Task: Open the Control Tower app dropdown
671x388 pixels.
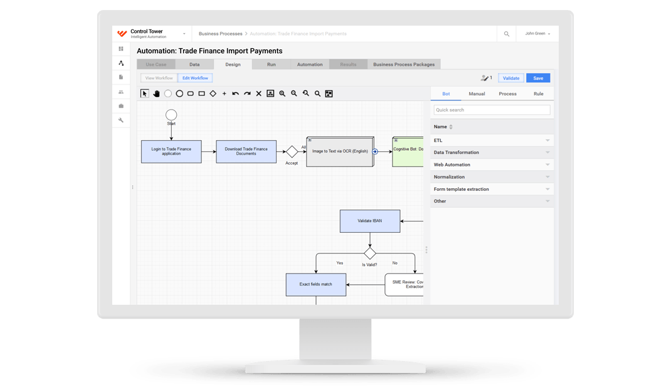Action: pos(184,34)
